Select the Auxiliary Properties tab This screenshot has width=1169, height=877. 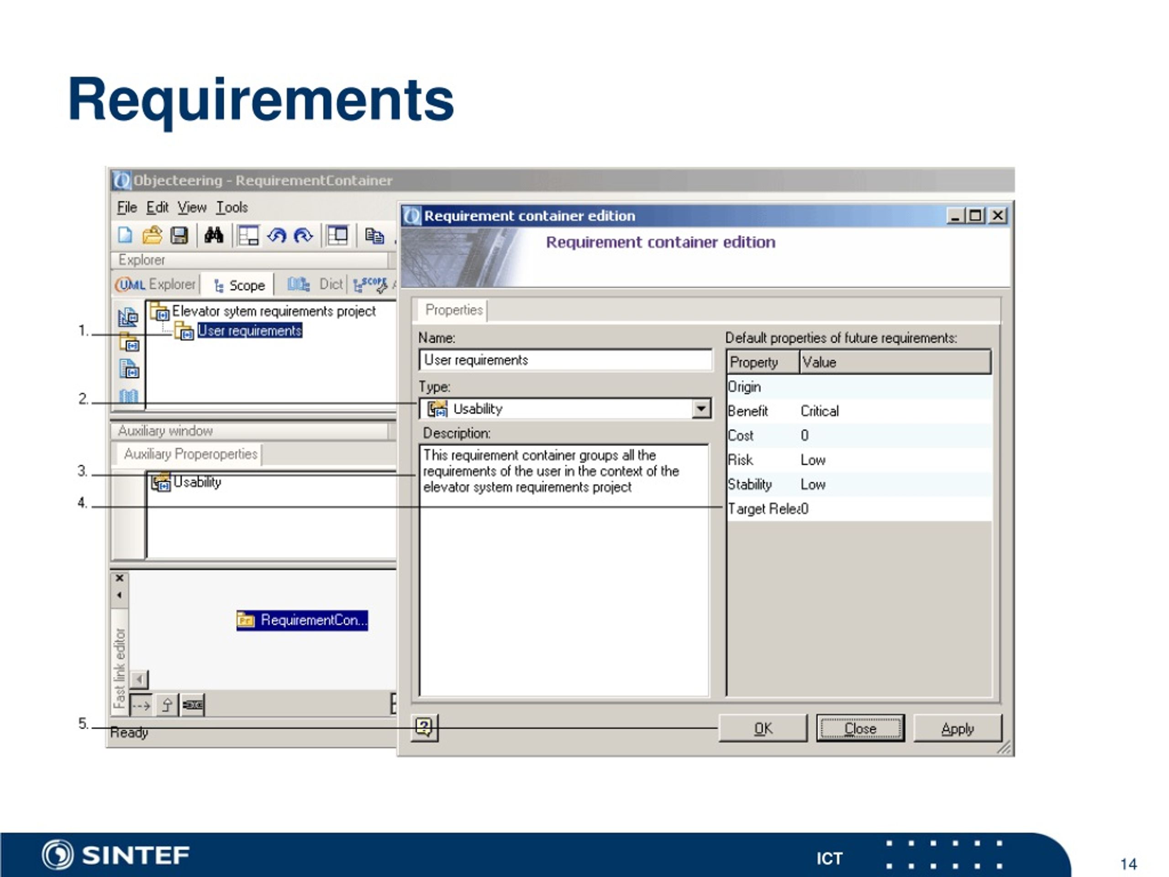tap(190, 454)
